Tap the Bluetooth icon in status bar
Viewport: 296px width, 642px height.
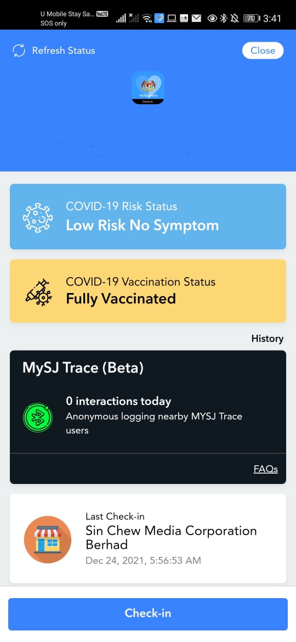223,19
